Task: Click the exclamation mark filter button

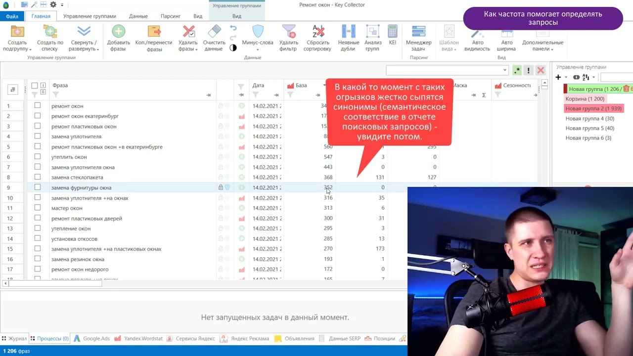Action: (529, 70)
